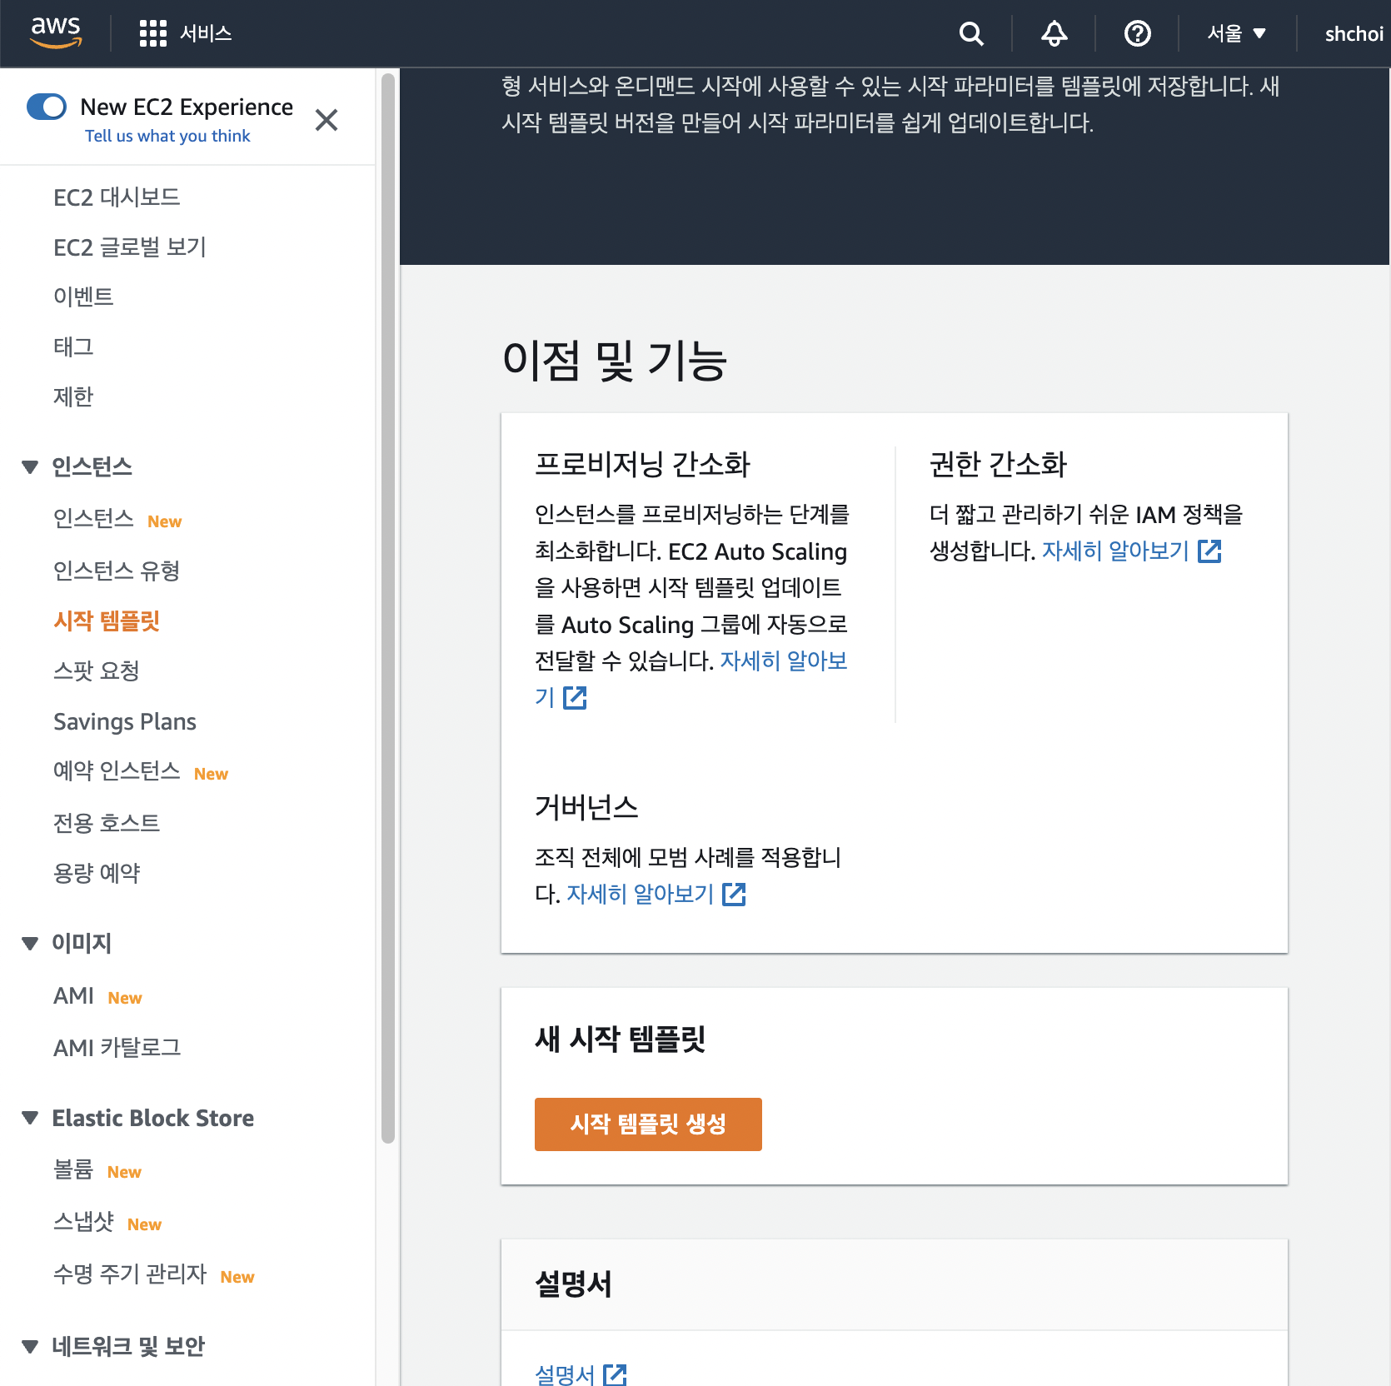Click external link icon under 권한 간소화

click(x=1209, y=551)
